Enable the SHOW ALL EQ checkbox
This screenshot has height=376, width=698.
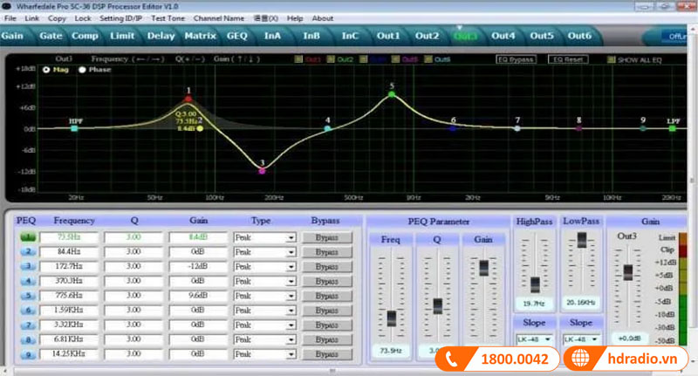[612, 59]
